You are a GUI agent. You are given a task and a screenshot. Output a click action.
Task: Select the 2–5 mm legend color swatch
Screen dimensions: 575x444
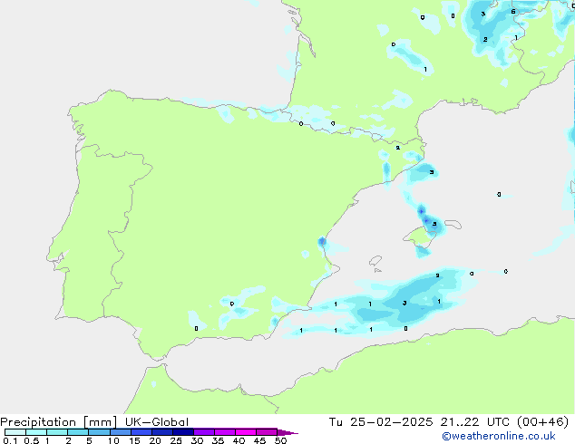pos(78,432)
